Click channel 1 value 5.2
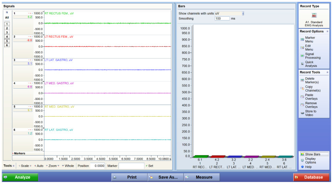 tap(23, 17)
